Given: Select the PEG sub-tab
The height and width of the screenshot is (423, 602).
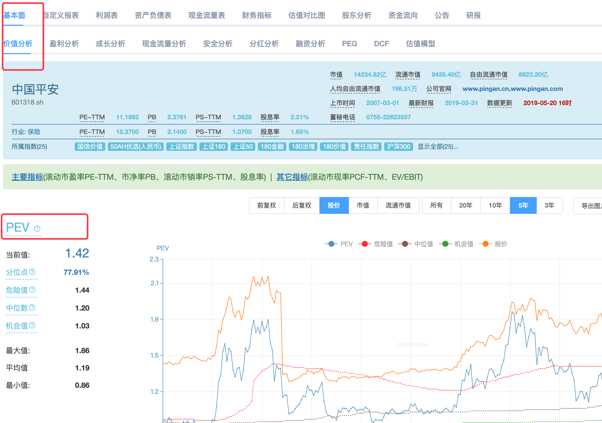Looking at the screenshot, I should click(x=349, y=44).
